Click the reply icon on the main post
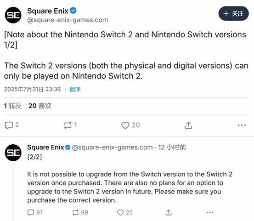Screen dimensions: 254x221 pyautogui.click(x=9, y=125)
